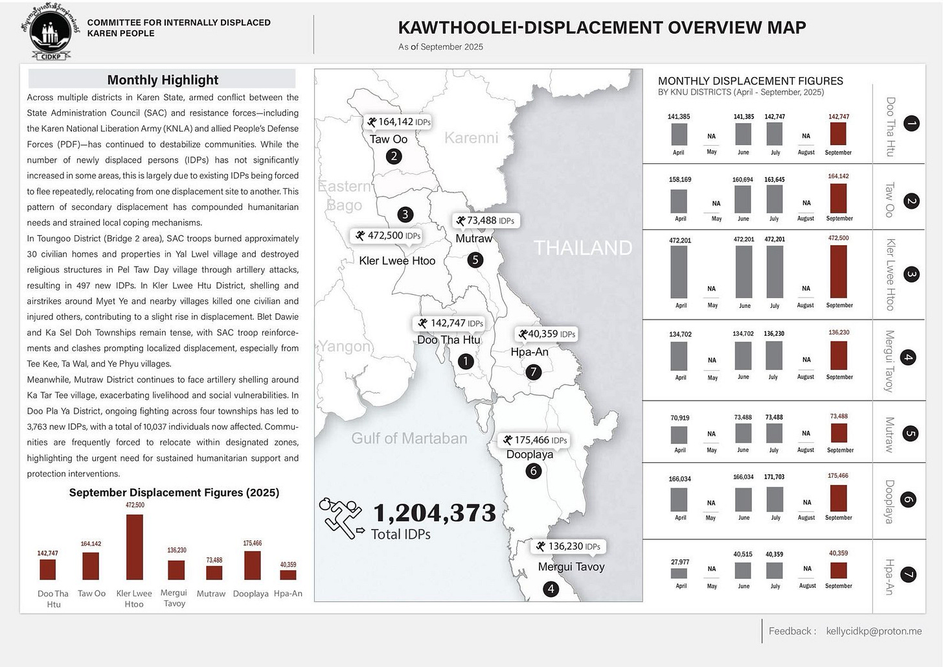Screen dimensions: 943x667
Task: Click the Gulf of Martaban map label
Action: 409,438
